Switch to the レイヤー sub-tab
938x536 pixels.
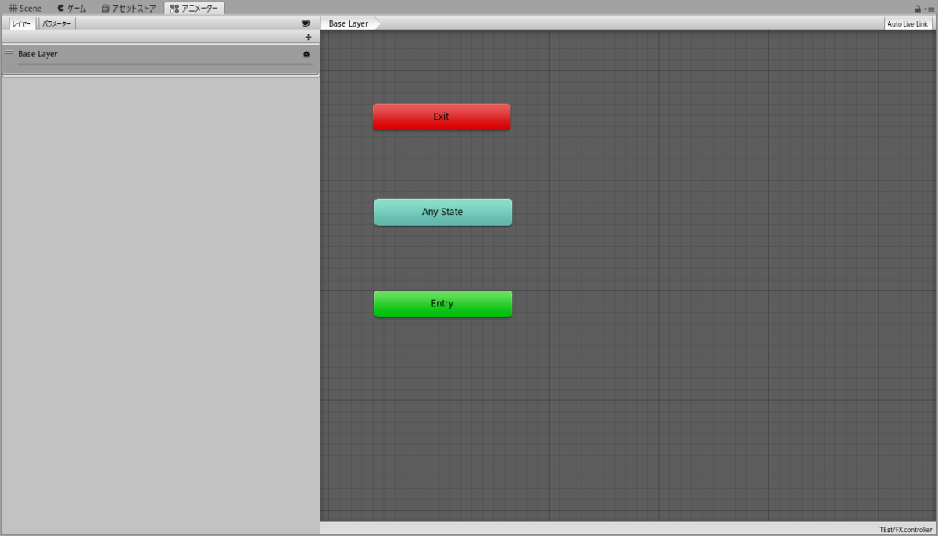22,23
